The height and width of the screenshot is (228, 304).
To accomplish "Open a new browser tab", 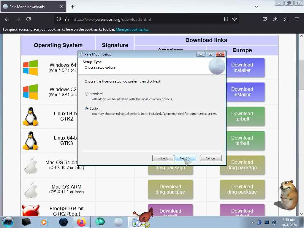I will point(72,7).
